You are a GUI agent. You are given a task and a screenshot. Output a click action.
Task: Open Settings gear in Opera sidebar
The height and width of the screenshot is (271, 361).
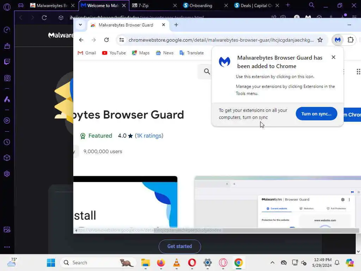click(x=7, y=174)
